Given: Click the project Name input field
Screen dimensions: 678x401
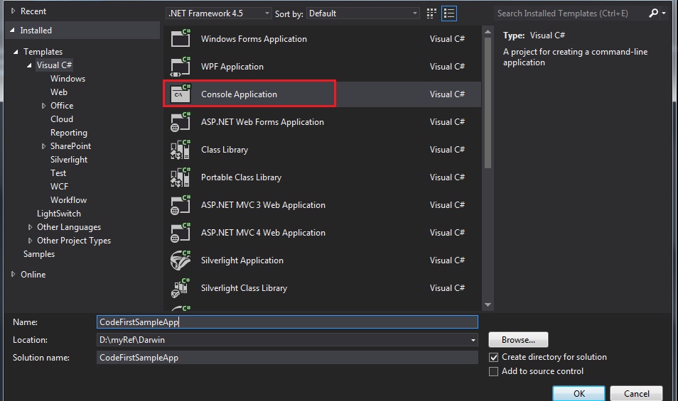Looking at the screenshot, I should point(287,322).
